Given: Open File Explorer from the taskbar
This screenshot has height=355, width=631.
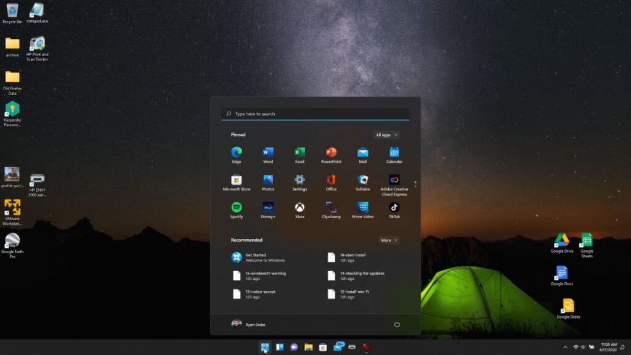Looking at the screenshot, I should click(x=309, y=347).
